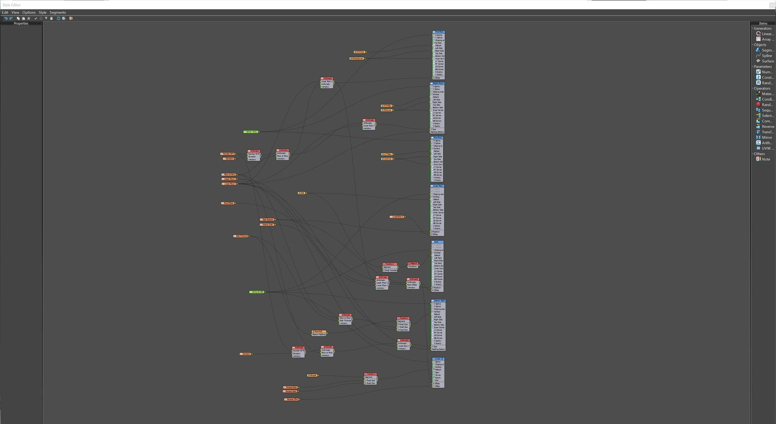Click the disable circle icon in toolbar
This screenshot has width=776, height=424.
[x=41, y=19]
